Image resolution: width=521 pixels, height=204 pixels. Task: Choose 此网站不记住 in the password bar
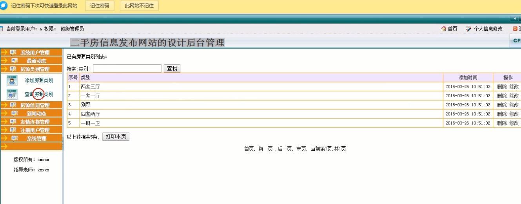(136, 6)
